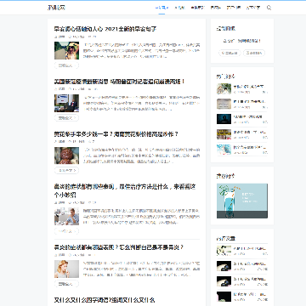The image size is (306, 306).
Task: Open thumbnail of blonde woman blowing nose
Action: 66,269
